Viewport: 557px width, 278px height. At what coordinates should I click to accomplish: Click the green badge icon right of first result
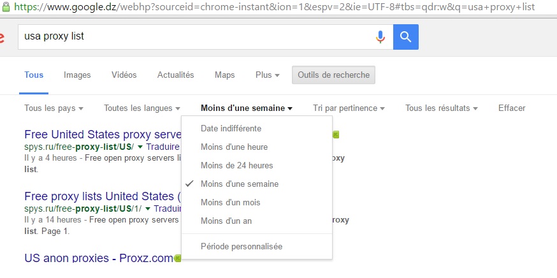pos(335,135)
